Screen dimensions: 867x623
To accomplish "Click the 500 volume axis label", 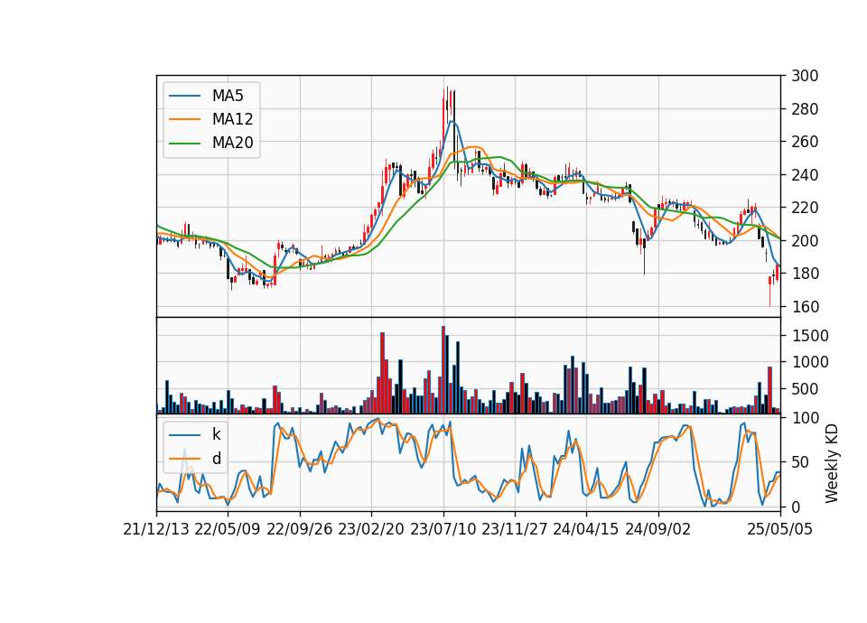I will [805, 389].
